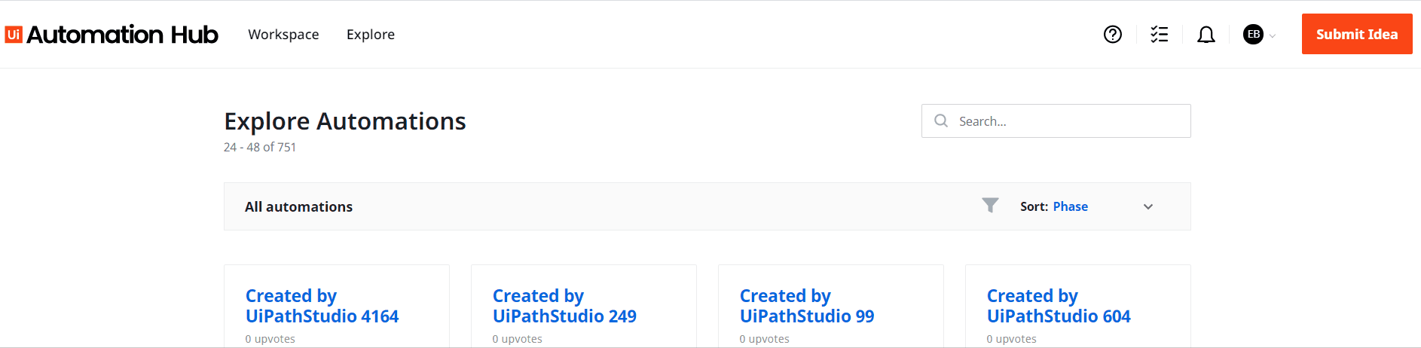Click the Submit Idea button
The height and width of the screenshot is (348, 1421).
[1357, 34]
